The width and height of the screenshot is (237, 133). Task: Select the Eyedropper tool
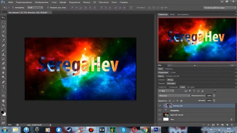click(3, 41)
